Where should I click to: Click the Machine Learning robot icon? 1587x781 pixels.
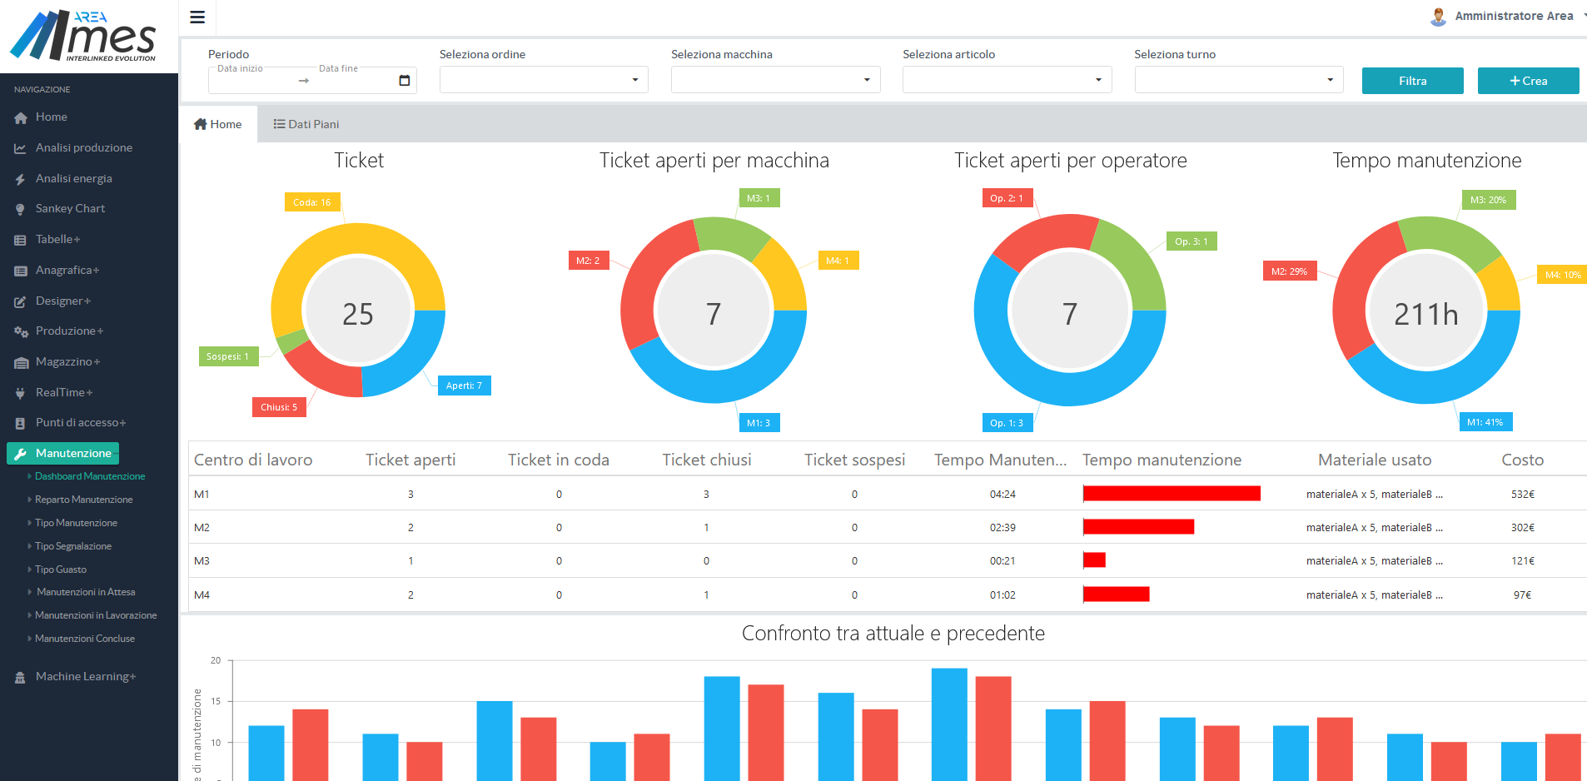[21, 677]
